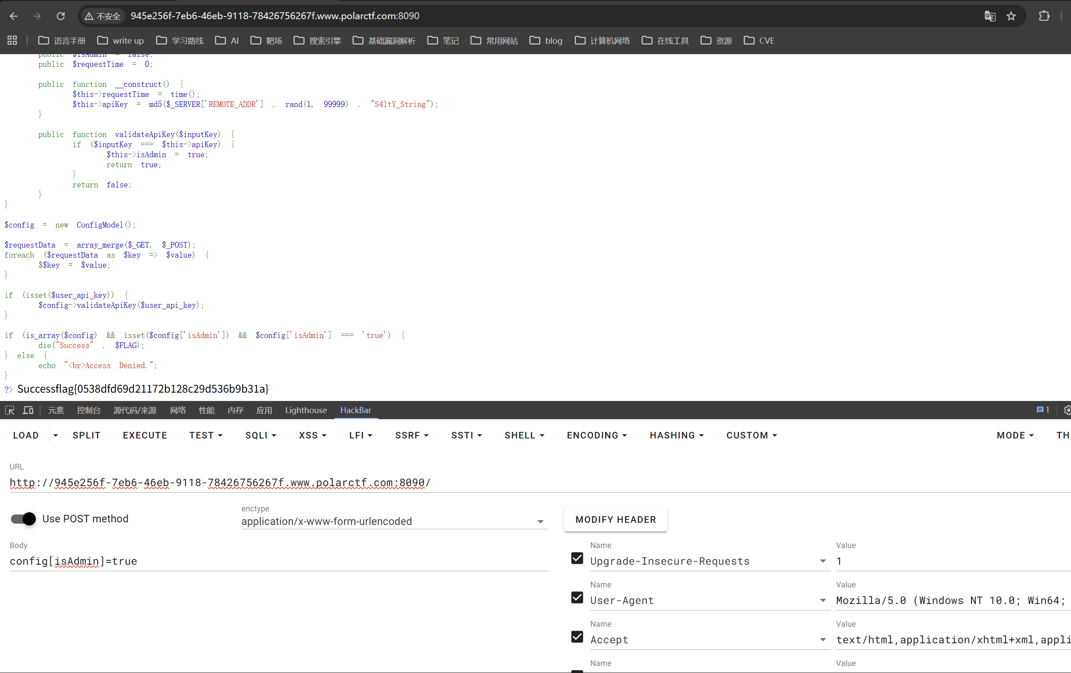This screenshot has width=1071, height=673.
Task: Reload the page with refresh icon
Action: [61, 16]
